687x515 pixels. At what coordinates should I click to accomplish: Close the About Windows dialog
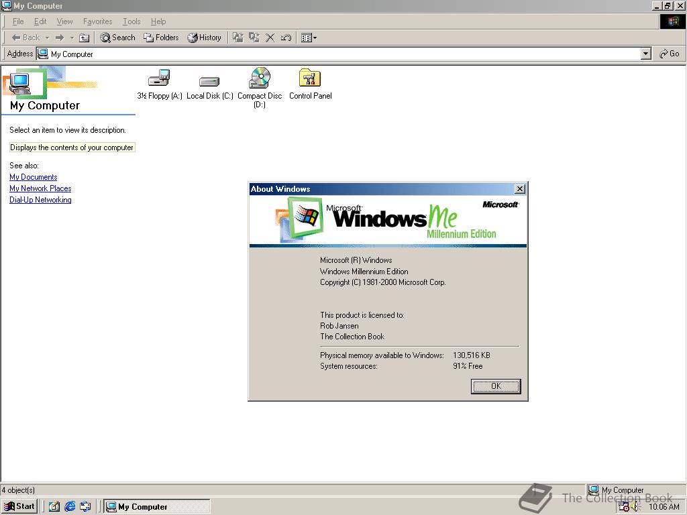[520, 188]
